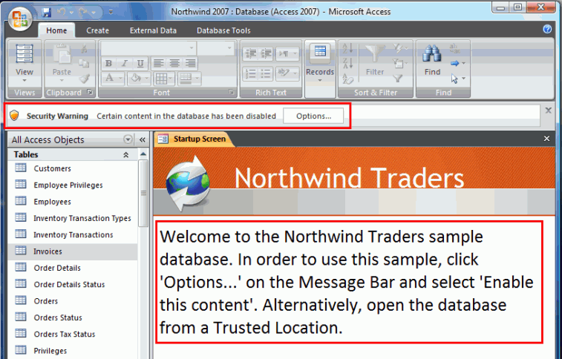
Task: Click the Toggle Filter funnel icon
Action: pyautogui.click(x=397, y=79)
